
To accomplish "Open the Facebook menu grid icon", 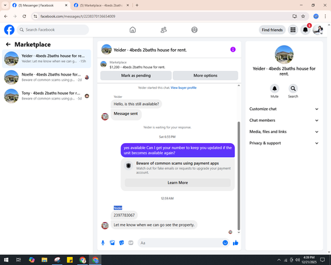I will [293, 30].
